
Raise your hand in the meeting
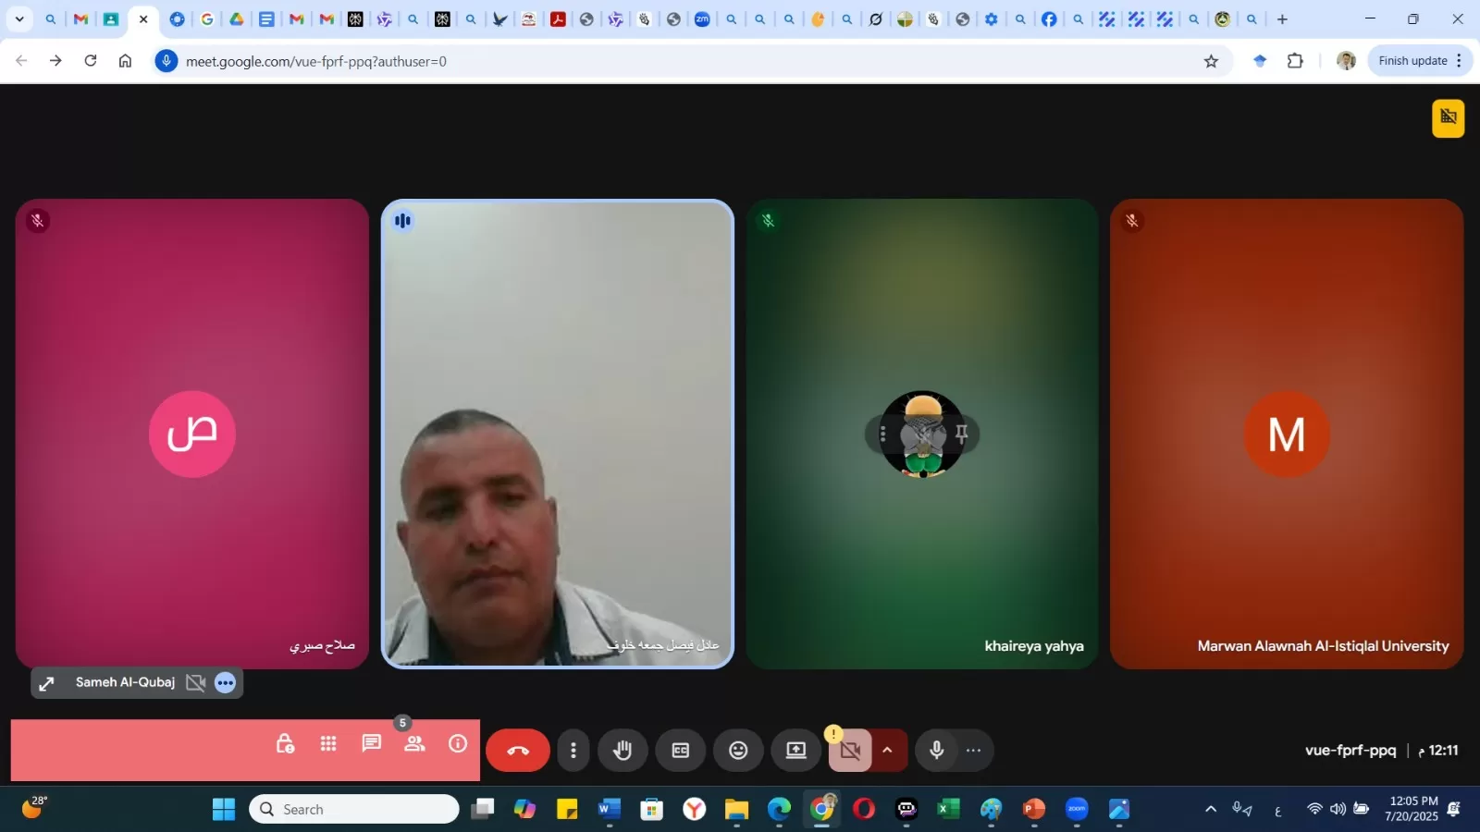point(623,751)
